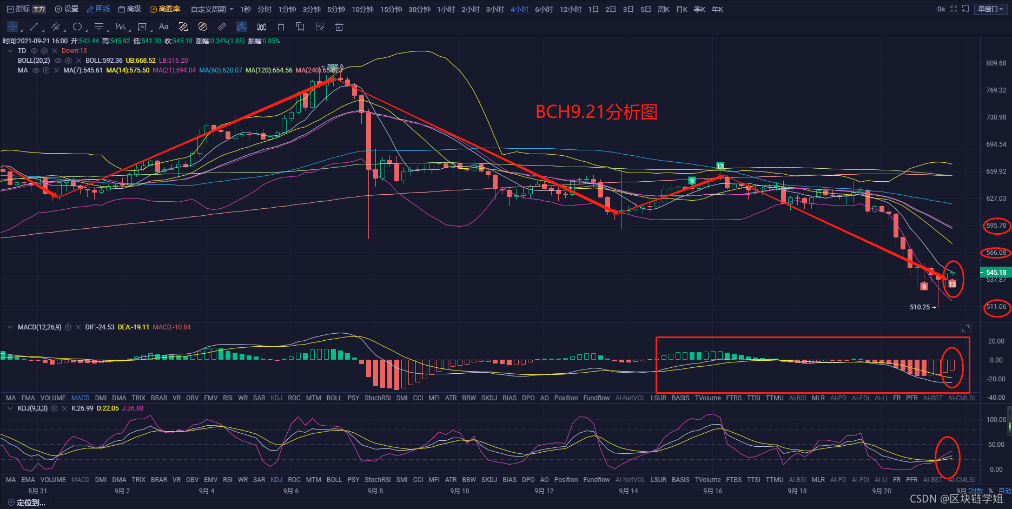1012x509 pixels.
Task: Expand MACD panel to full size
Action: coord(965,328)
